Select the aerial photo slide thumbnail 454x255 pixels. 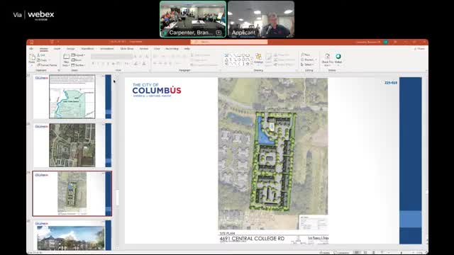pyautogui.click(x=72, y=145)
